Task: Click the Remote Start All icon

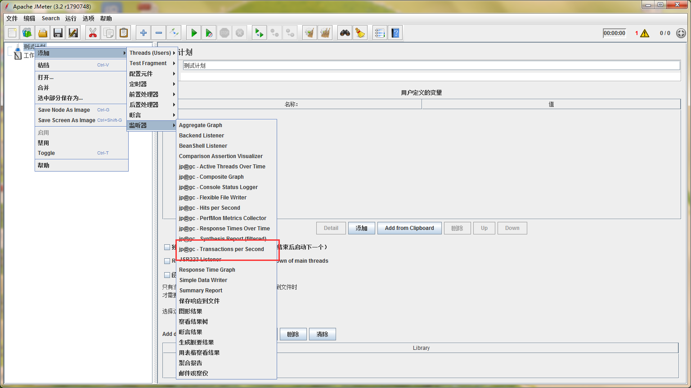Action: tap(259, 33)
